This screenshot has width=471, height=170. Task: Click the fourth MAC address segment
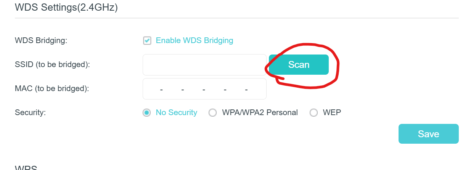click(x=214, y=89)
